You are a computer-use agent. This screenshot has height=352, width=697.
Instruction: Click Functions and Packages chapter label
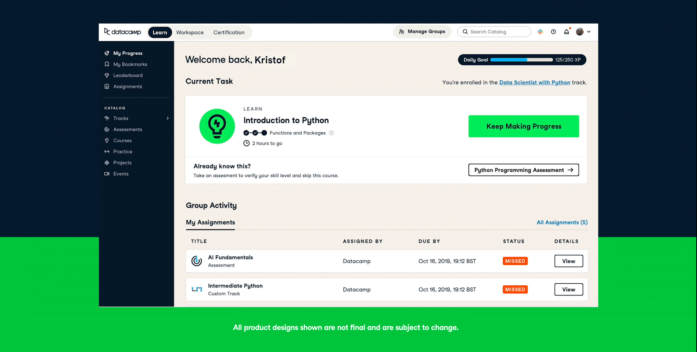(298, 133)
